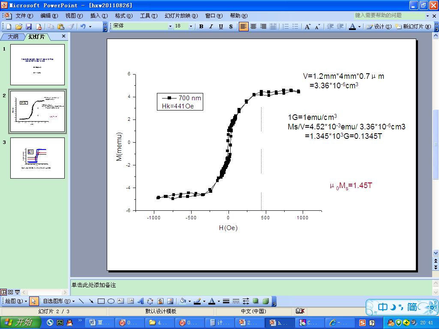Select the Arrow drawing tool
The height and width of the screenshot is (329, 439).
91,301
